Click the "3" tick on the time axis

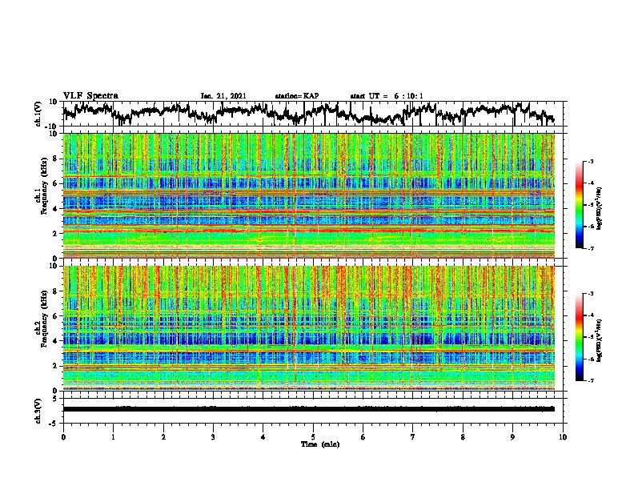(213, 437)
